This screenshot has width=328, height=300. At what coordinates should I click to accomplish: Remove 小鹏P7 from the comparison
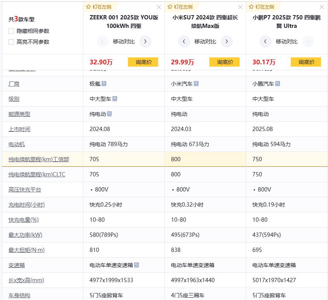322,7
